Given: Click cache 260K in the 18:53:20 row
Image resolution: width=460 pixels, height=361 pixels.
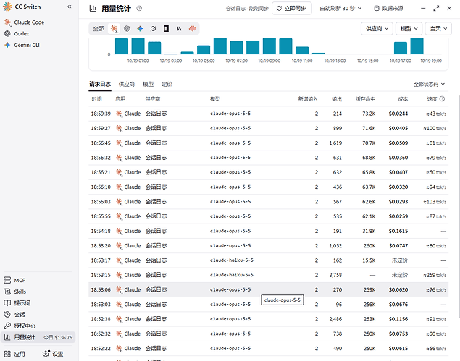Looking at the screenshot, I should point(369,246).
